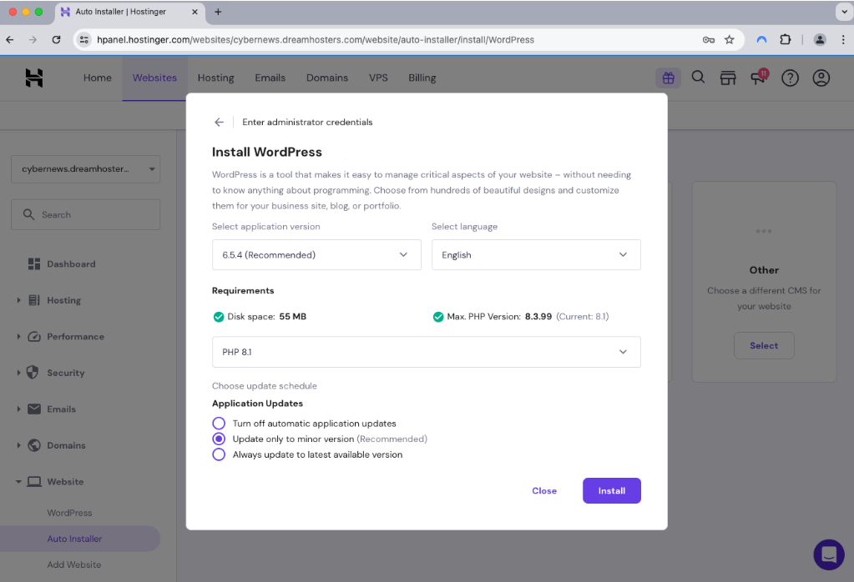854x582 pixels.
Task: Open the gift rewards icon
Action: [x=669, y=78]
